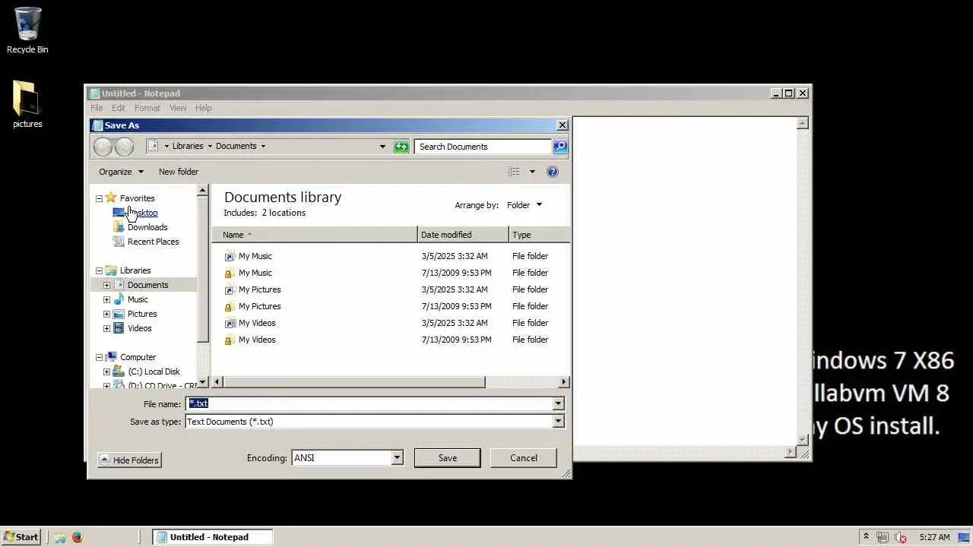Open the Help question mark icon
The image size is (973, 547).
tap(553, 172)
